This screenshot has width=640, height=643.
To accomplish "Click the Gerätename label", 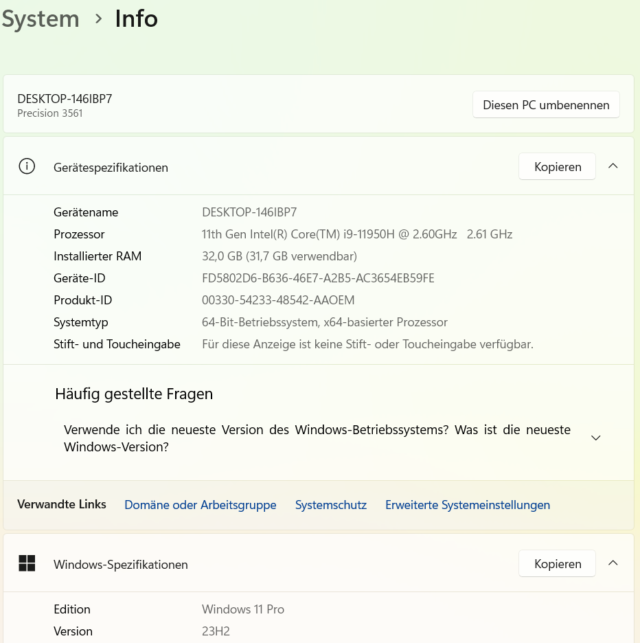I will [86, 212].
